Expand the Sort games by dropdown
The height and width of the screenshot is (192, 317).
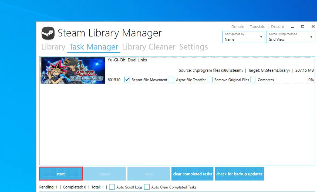pos(244,37)
